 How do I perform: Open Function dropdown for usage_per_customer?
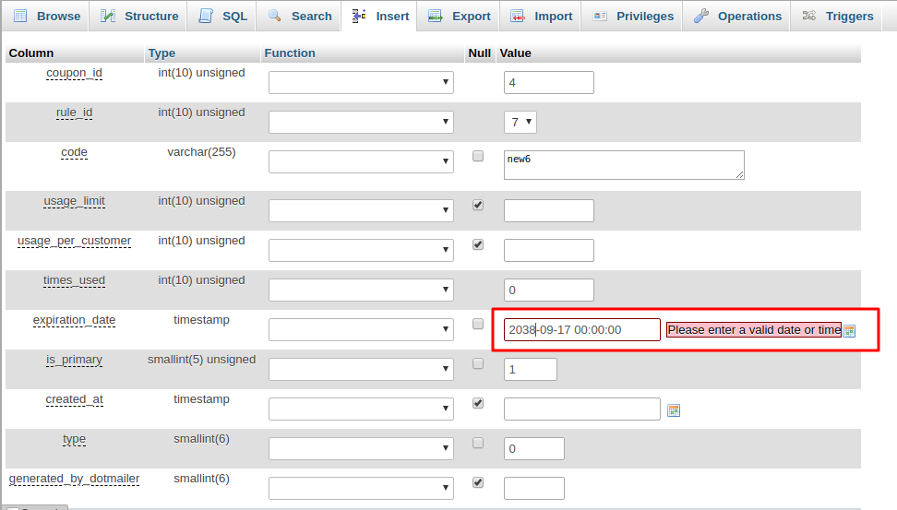click(x=361, y=250)
